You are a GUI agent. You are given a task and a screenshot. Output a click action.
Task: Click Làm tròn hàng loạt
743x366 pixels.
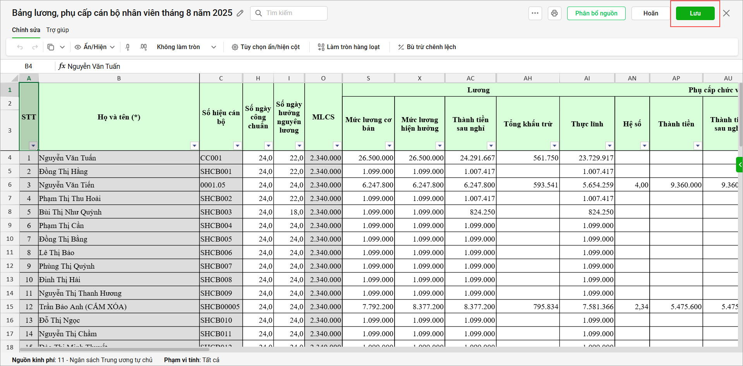348,47
